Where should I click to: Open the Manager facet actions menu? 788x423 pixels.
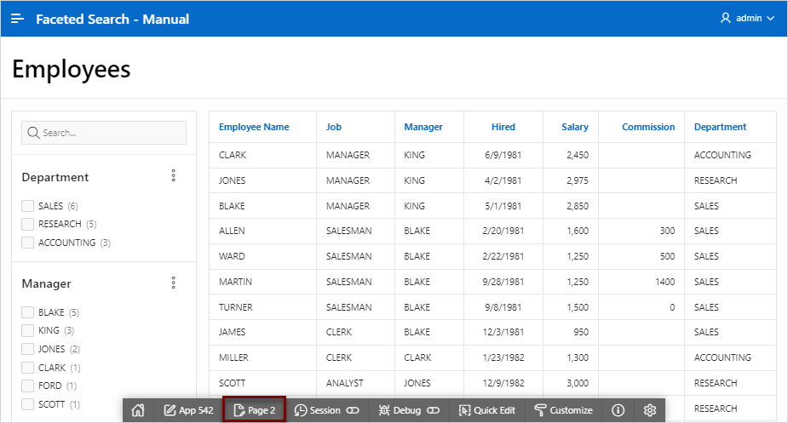(x=174, y=283)
